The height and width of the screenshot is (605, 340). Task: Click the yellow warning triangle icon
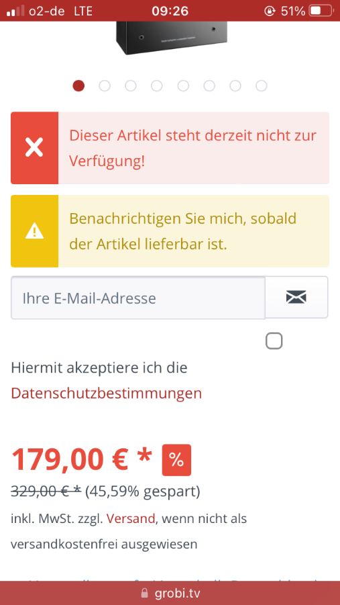[x=34, y=231]
